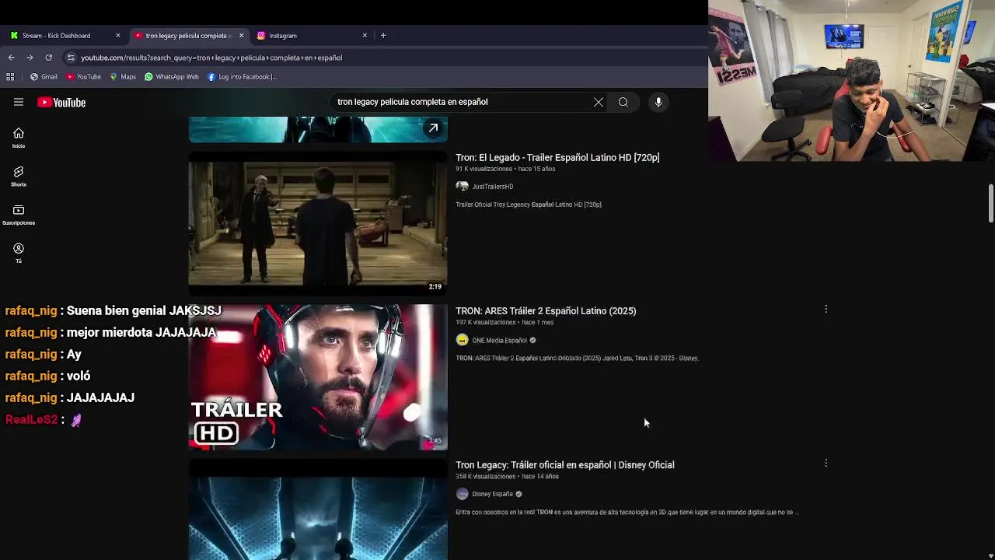Close the Instagram tab
This screenshot has width=995, height=560.
coord(365,35)
